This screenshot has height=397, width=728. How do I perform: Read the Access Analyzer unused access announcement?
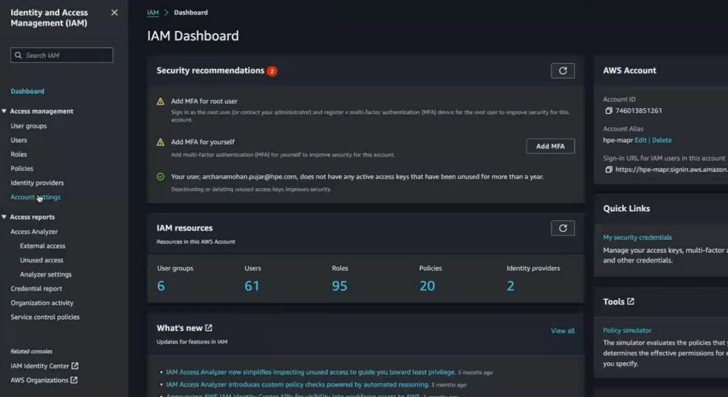[310, 372]
